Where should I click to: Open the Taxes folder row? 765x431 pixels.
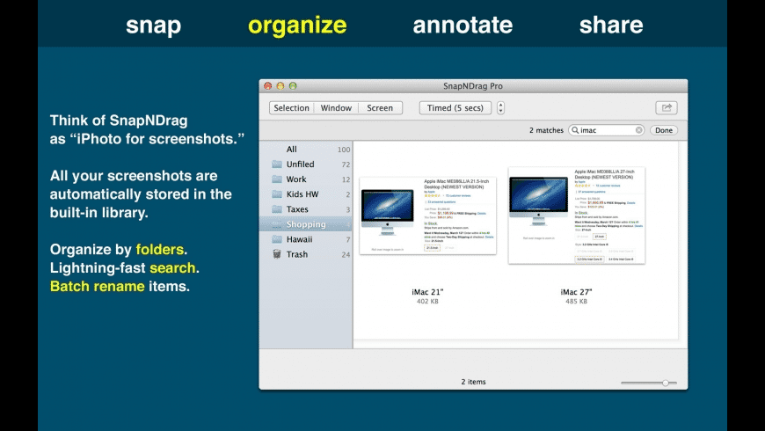[x=306, y=209]
